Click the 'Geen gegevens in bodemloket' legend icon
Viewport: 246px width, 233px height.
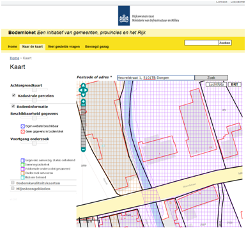(x=23, y=132)
